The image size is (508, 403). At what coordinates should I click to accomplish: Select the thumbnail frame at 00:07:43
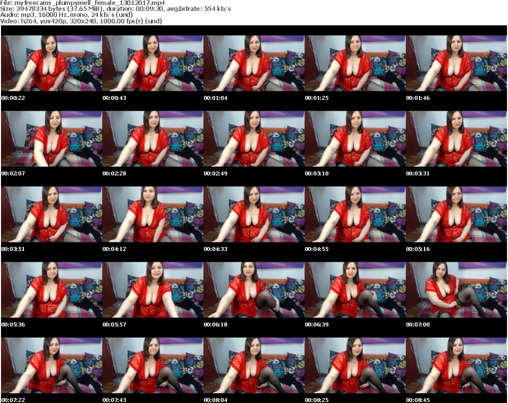point(153,365)
